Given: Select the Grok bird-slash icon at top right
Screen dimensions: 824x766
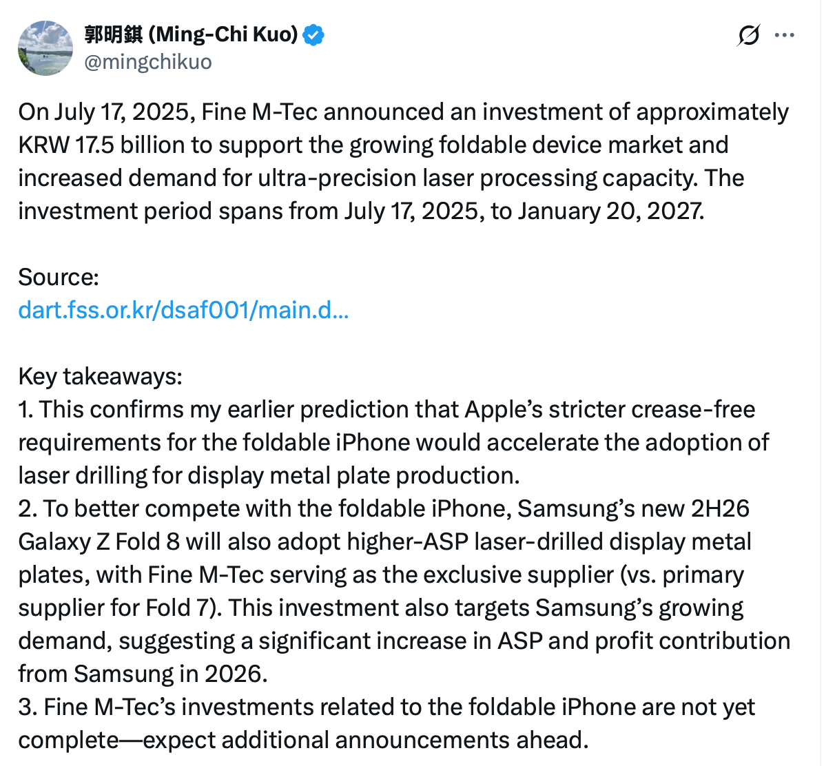Looking at the screenshot, I should click(x=748, y=34).
